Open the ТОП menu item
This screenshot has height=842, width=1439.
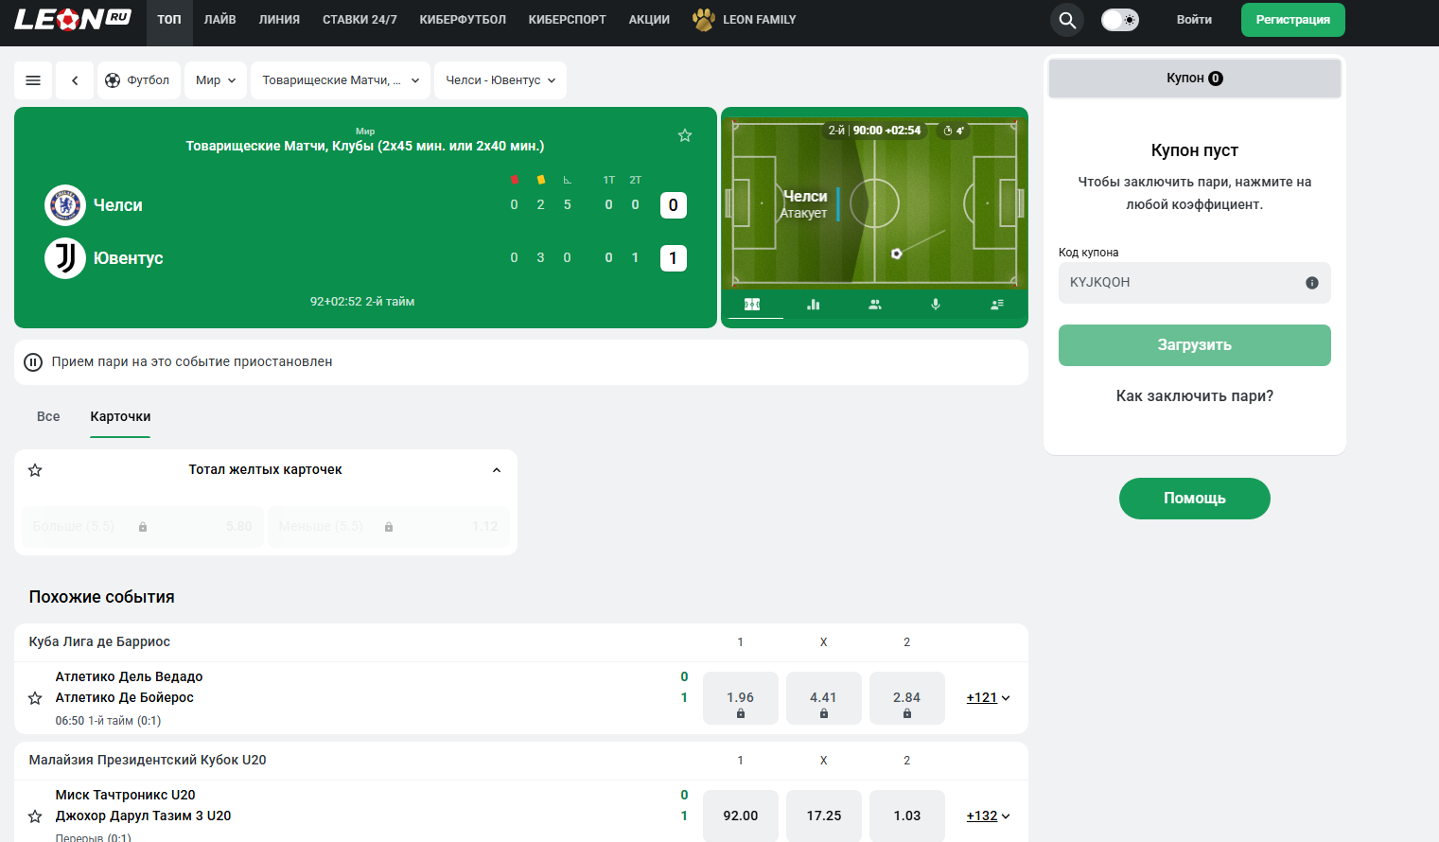169,20
